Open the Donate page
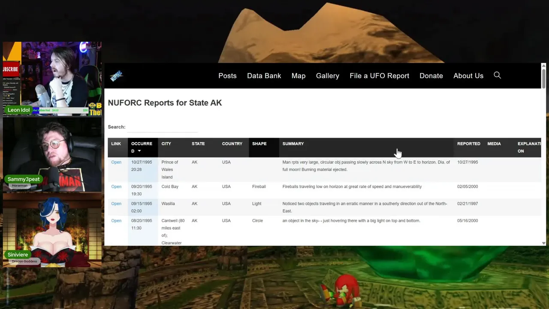Image resolution: width=549 pixels, height=309 pixels. tap(431, 76)
